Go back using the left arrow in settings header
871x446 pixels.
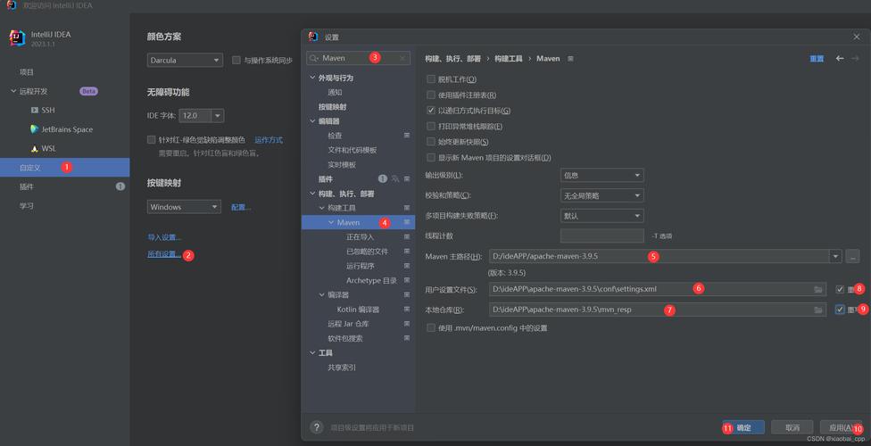[x=840, y=58]
